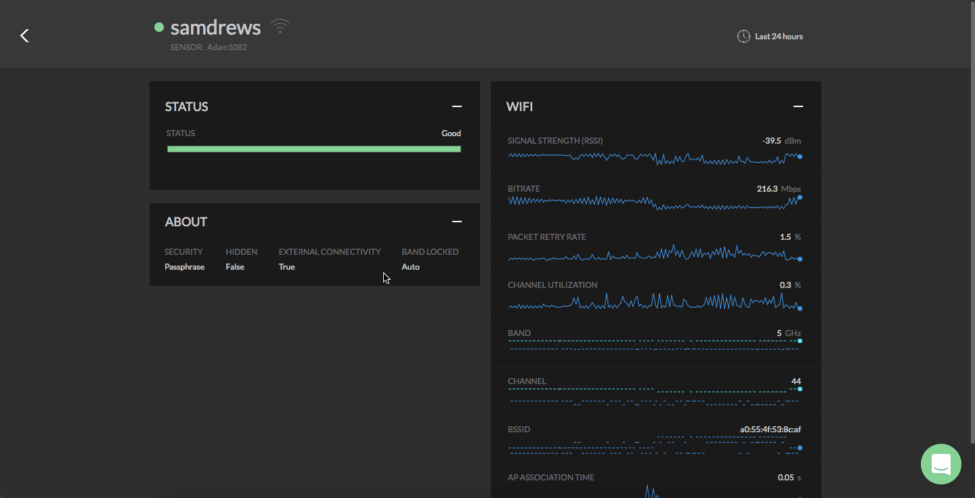Click the Signal Strength RSSI graph
This screenshot has height=498, width=975.
[653, 157]
